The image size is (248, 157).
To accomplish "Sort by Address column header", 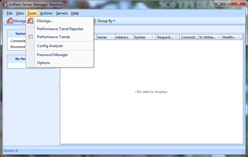I will (x=124, y=37).
